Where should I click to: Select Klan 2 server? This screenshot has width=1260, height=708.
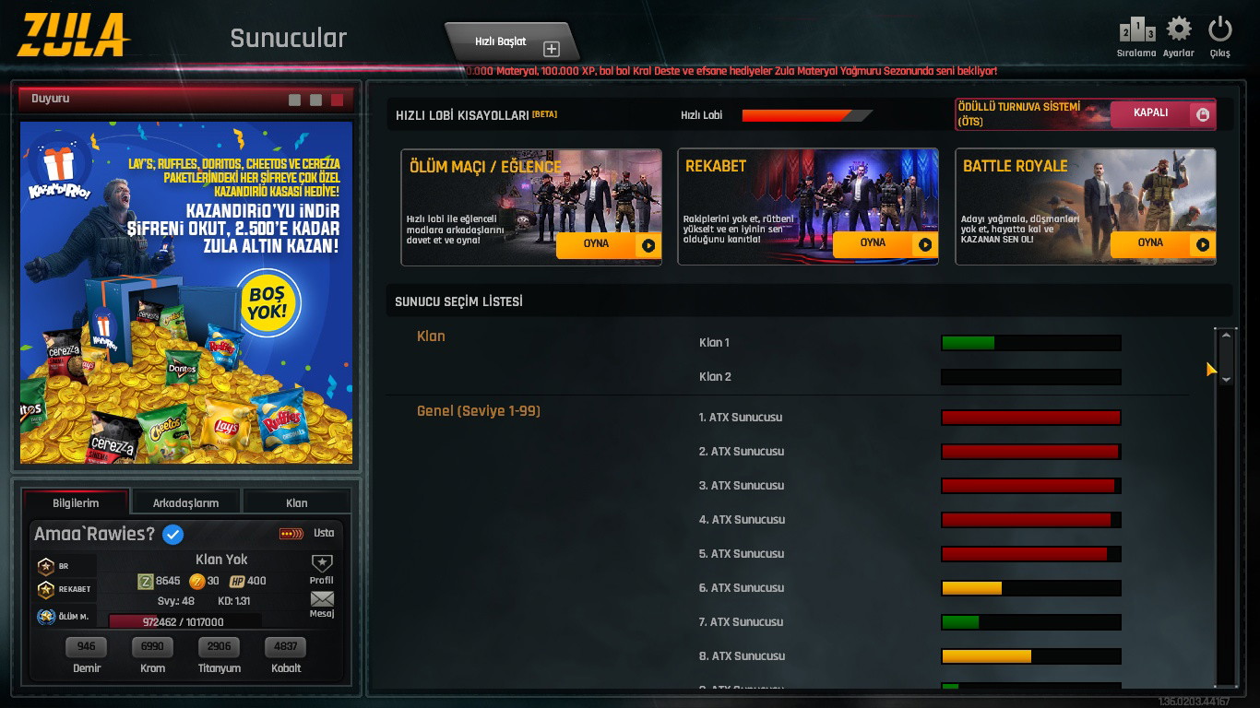coord(715,377)
